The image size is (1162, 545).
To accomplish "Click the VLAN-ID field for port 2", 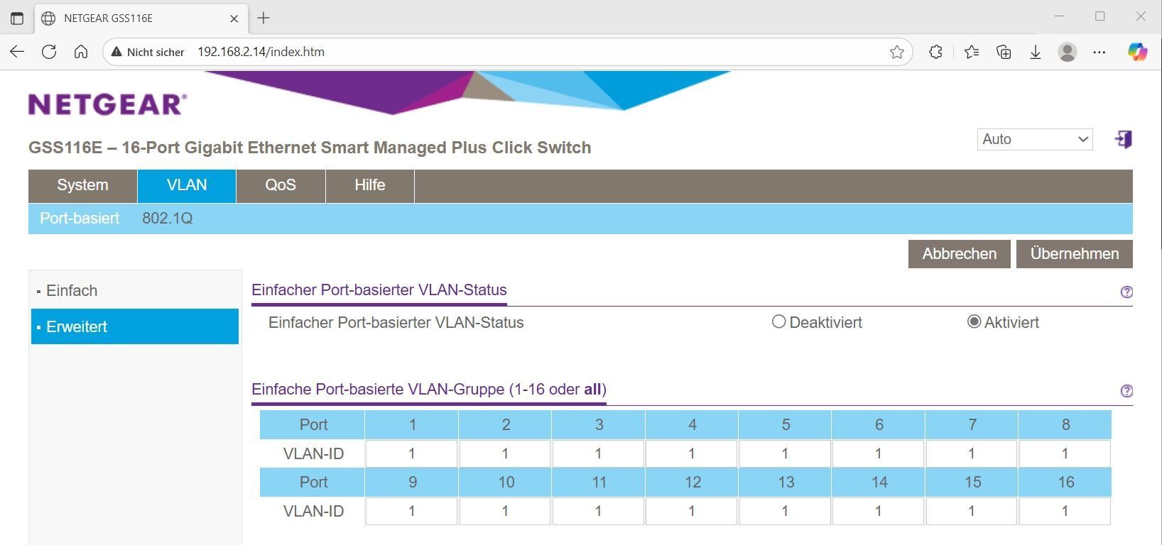I will coord(505,453).
